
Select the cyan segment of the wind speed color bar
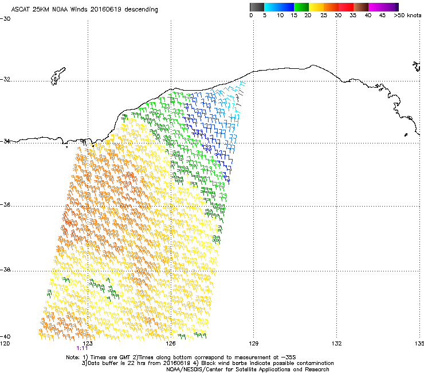tap(272, 7)
